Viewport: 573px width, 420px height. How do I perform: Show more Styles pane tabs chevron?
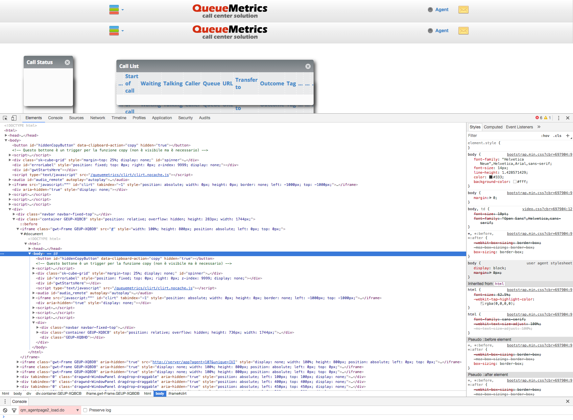tap(539, 127)
